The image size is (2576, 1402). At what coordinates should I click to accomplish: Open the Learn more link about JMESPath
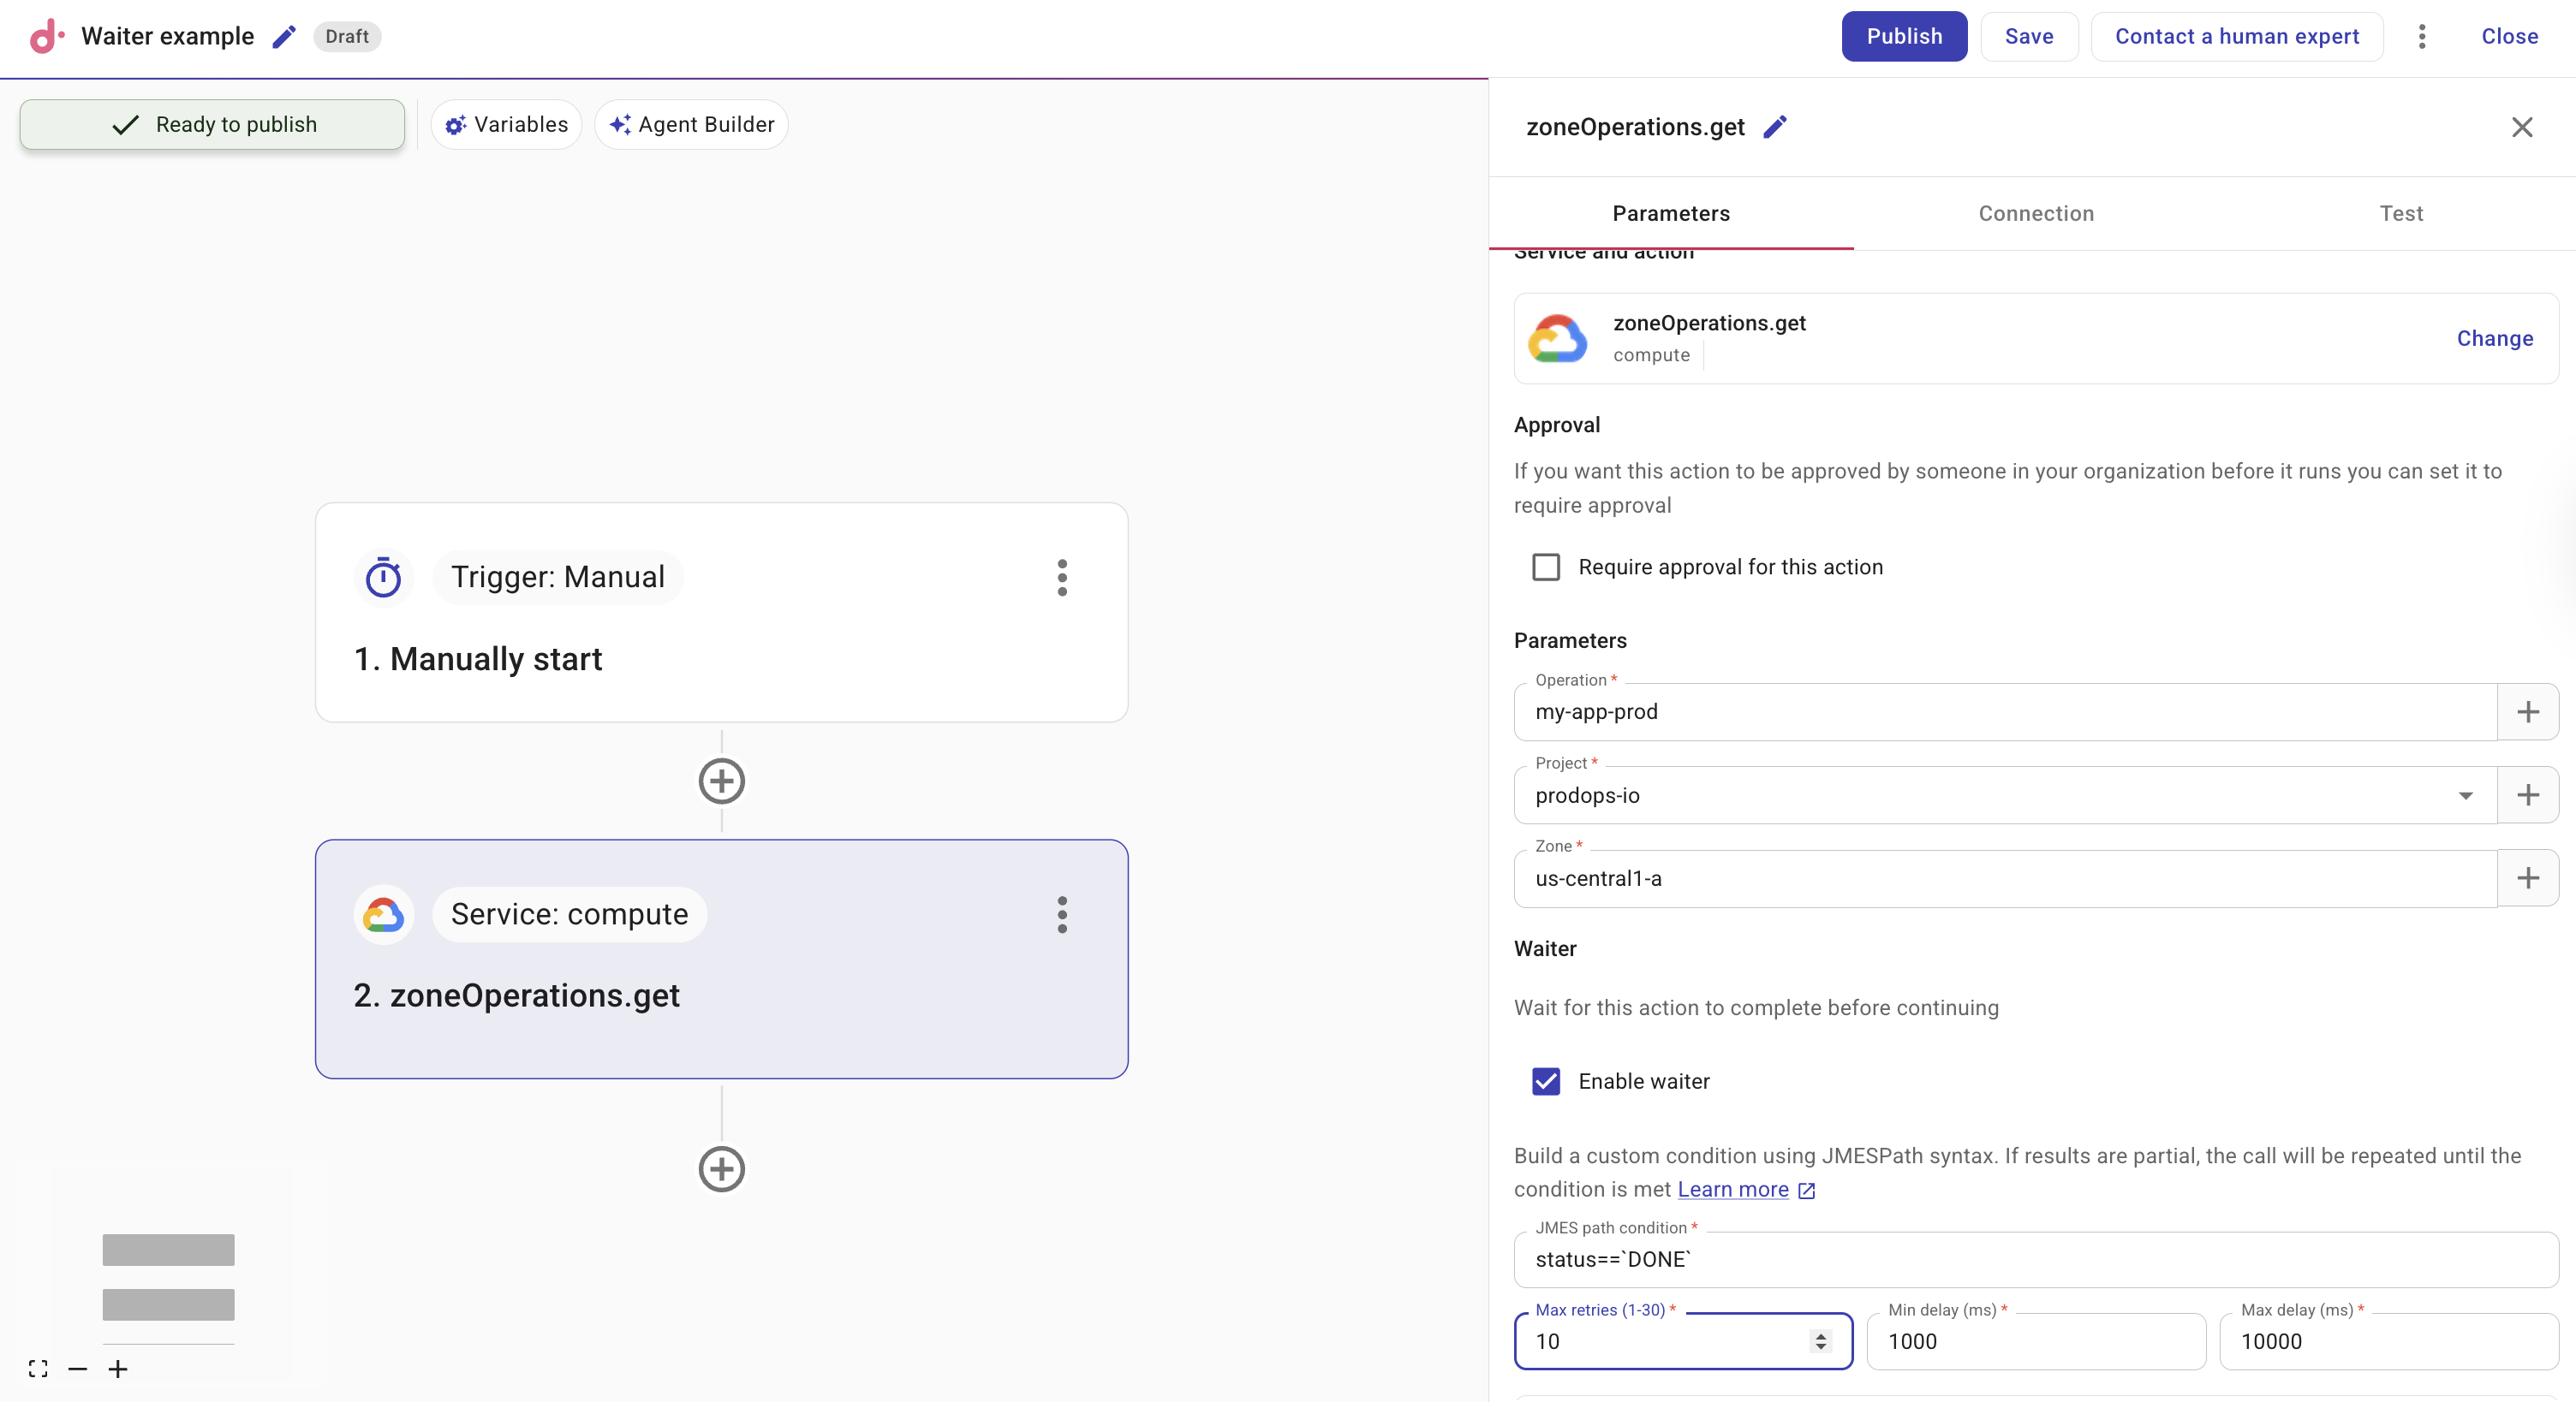(1734, 1189)
